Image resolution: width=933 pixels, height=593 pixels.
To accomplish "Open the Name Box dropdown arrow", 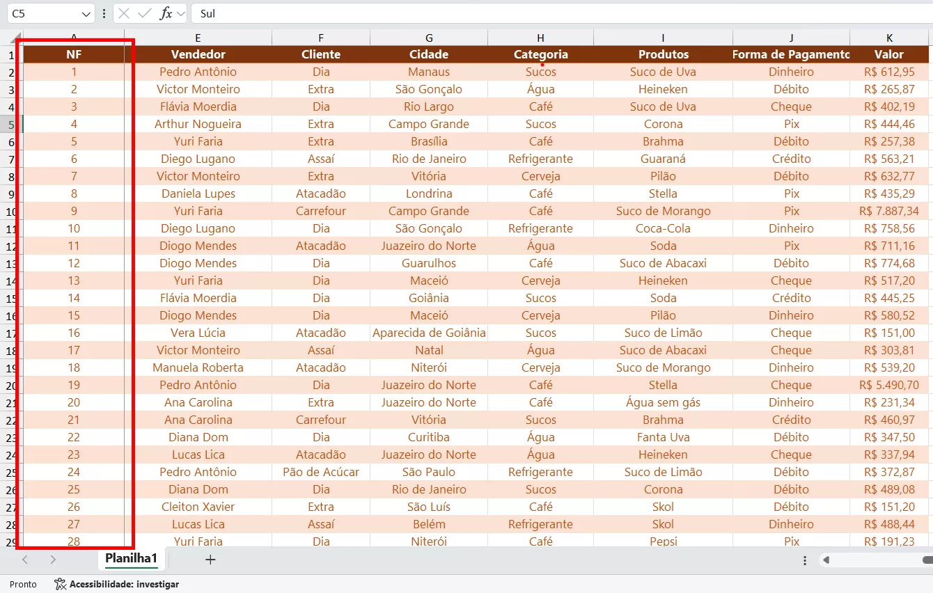I will tap(86, 14).
